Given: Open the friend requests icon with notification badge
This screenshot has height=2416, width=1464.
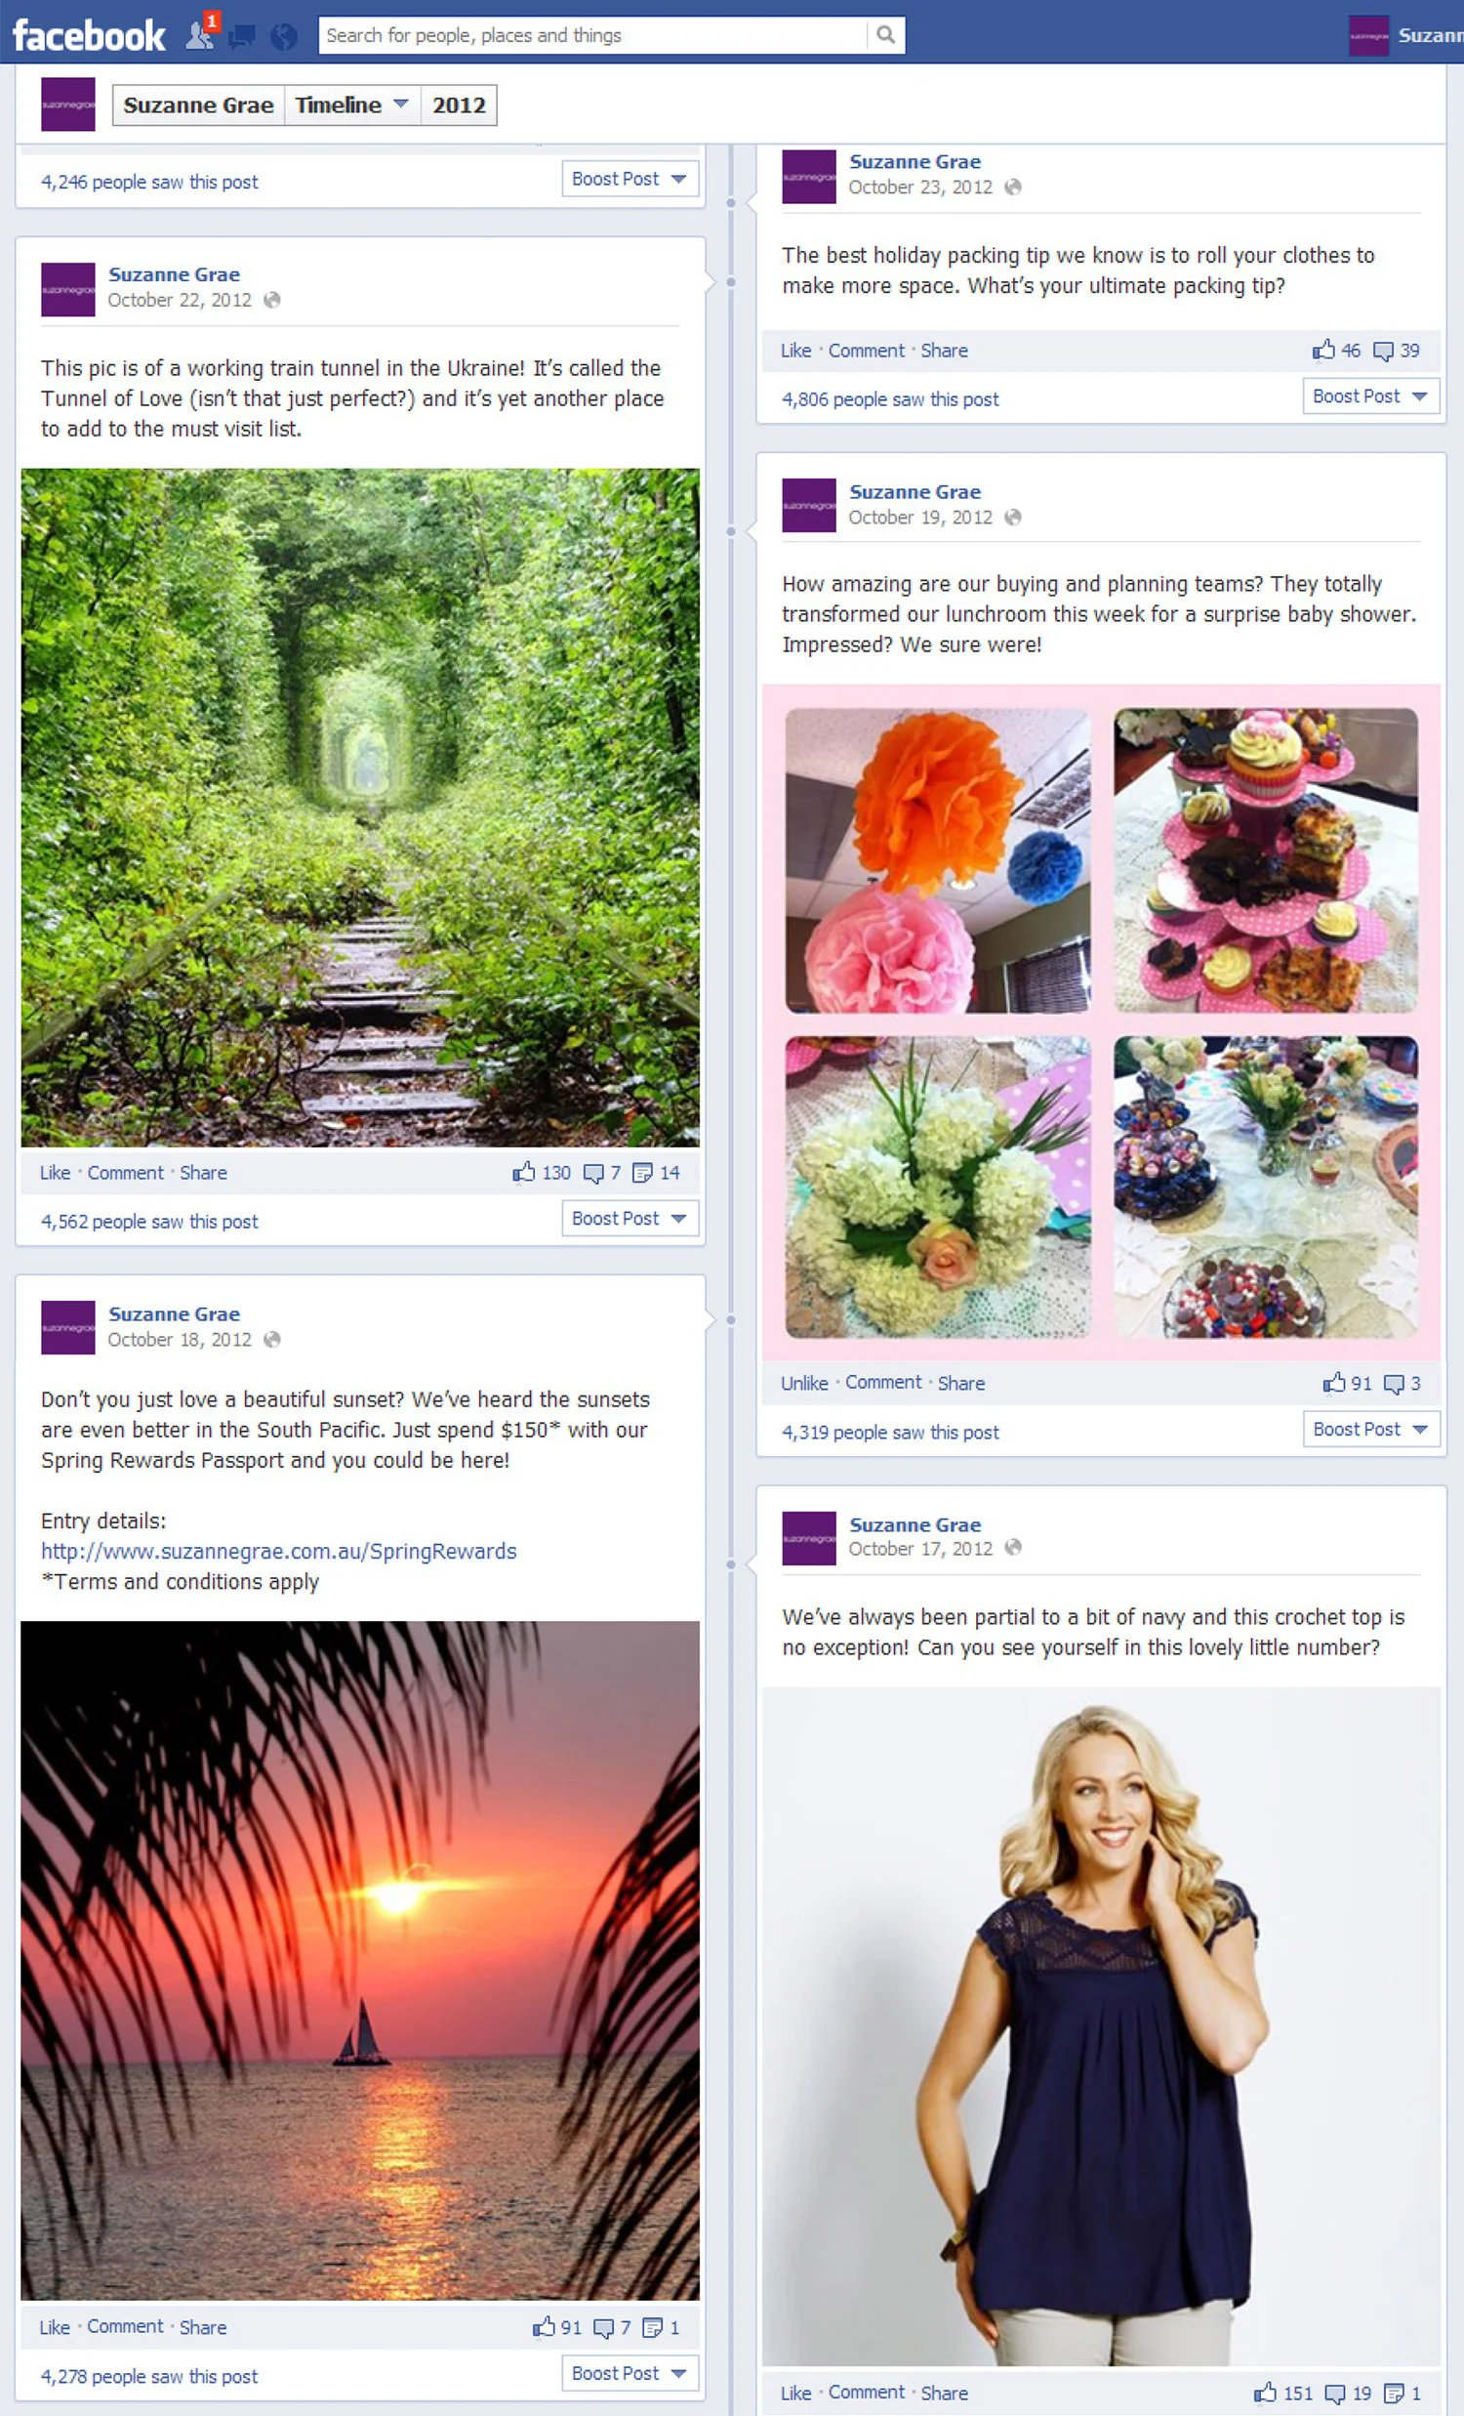Looking at the screenshot, I should (202, 34).
